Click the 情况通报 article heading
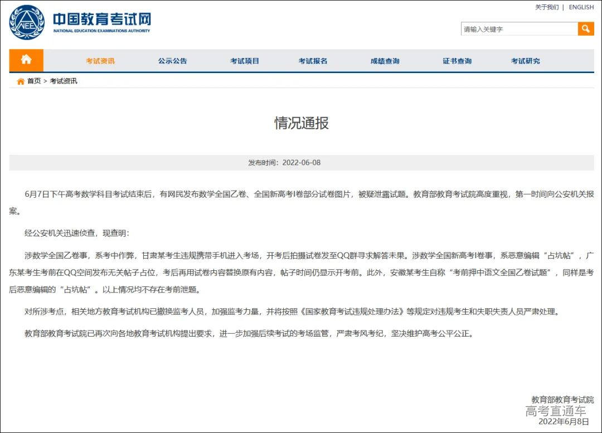This screenshot has height=433, width=602. point(302,123)
